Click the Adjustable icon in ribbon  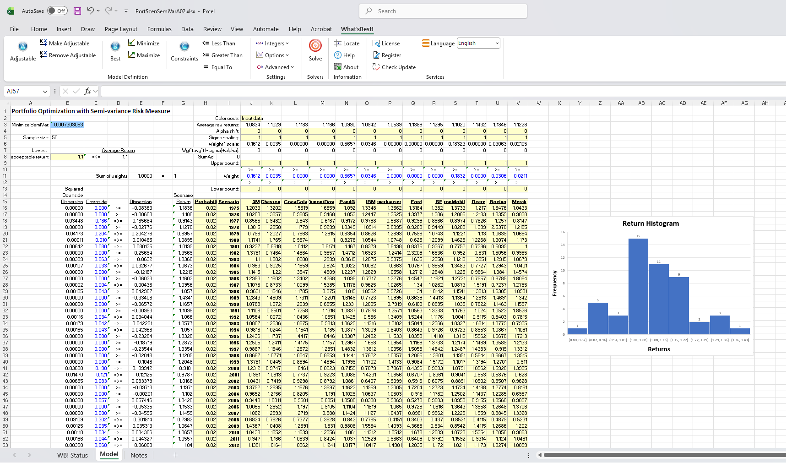point(22,47)
